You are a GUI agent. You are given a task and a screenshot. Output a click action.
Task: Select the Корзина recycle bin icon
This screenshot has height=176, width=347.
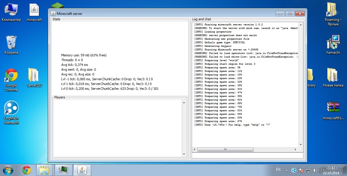(x=11, y=45)
